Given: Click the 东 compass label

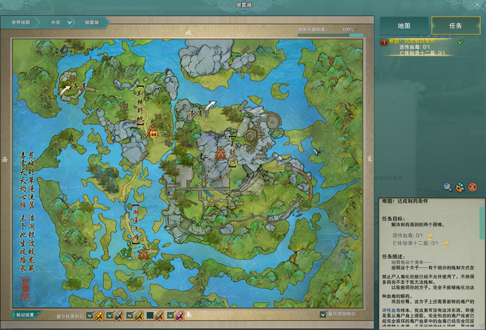Looking at the screenshot, I should click(x=370, y=159).
